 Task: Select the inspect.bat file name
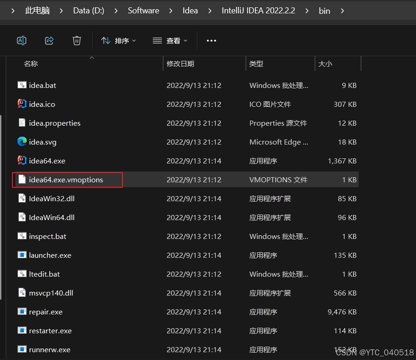47,236
